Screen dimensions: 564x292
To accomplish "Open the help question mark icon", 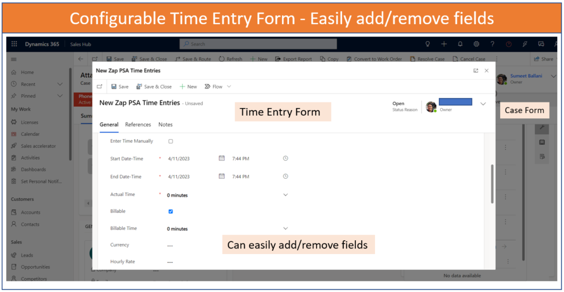I will [492, 44].
